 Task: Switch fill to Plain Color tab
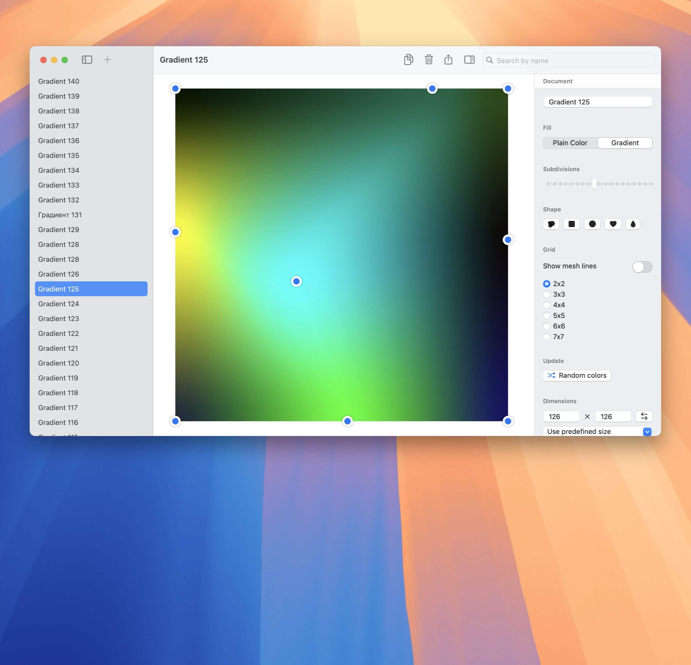[570, 143]
